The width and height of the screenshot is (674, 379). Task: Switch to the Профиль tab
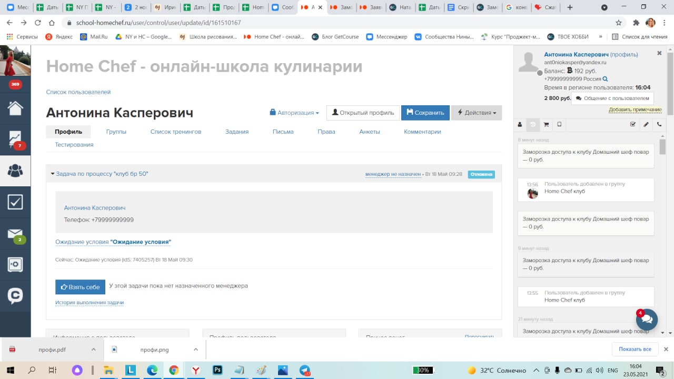[68, 132]
